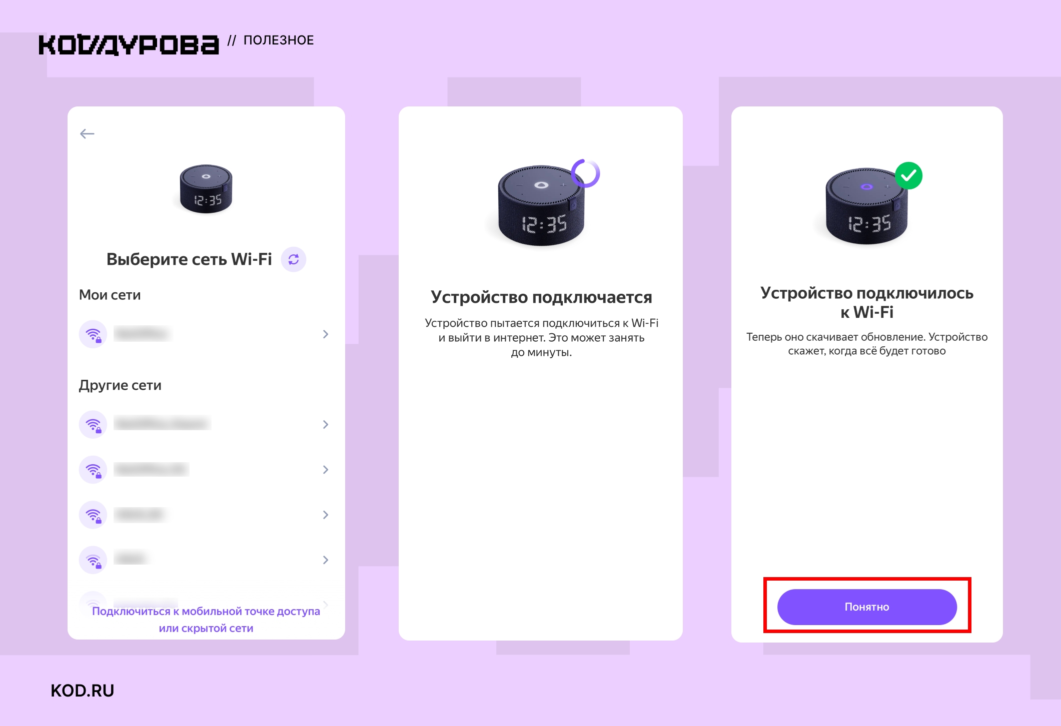Open the fourth Другие сети network chevron

326,560
